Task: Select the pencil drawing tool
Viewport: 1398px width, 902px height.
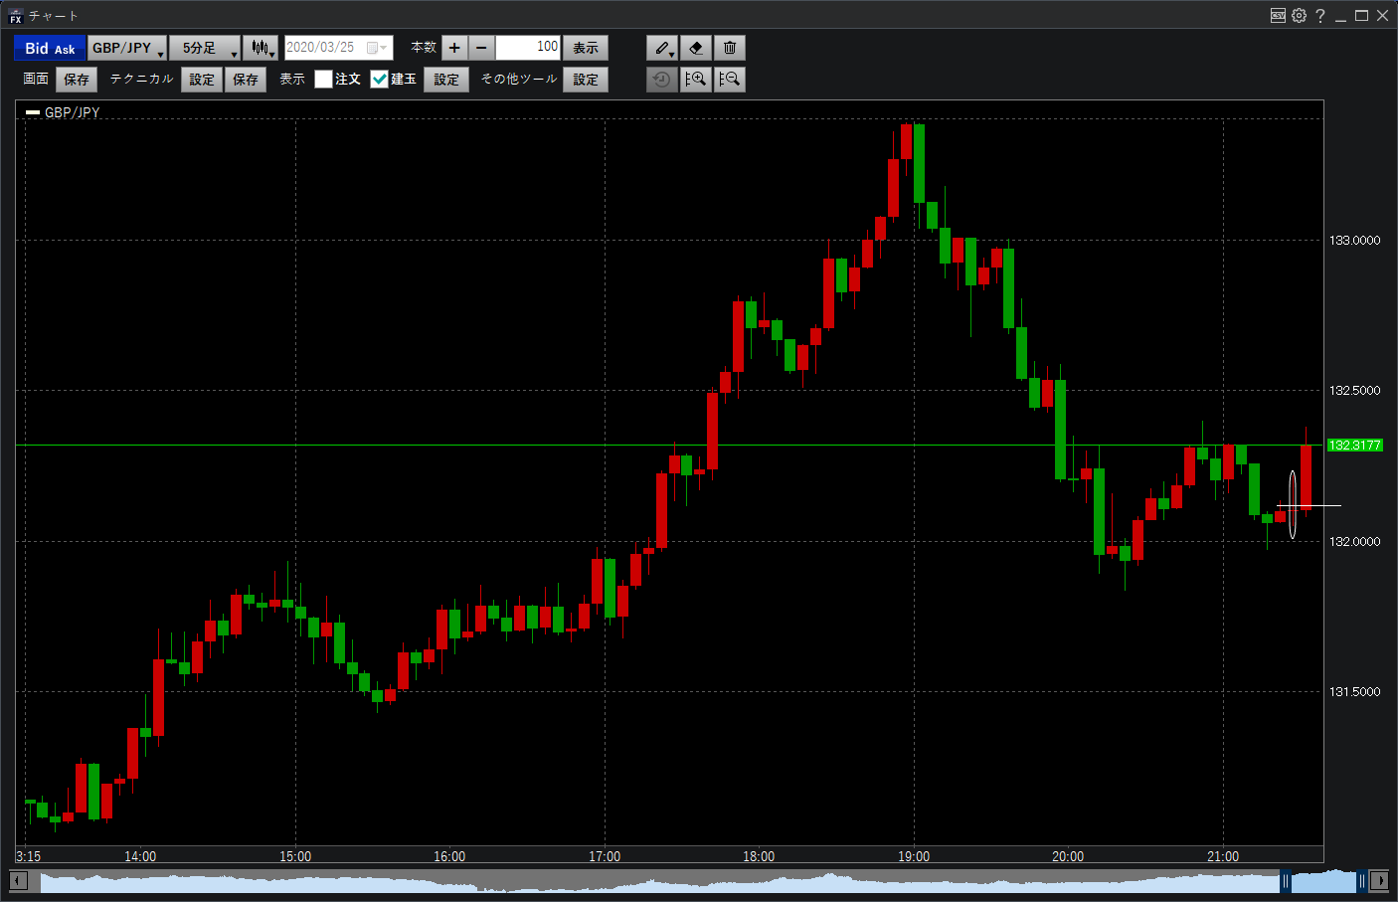Action: 661,48
